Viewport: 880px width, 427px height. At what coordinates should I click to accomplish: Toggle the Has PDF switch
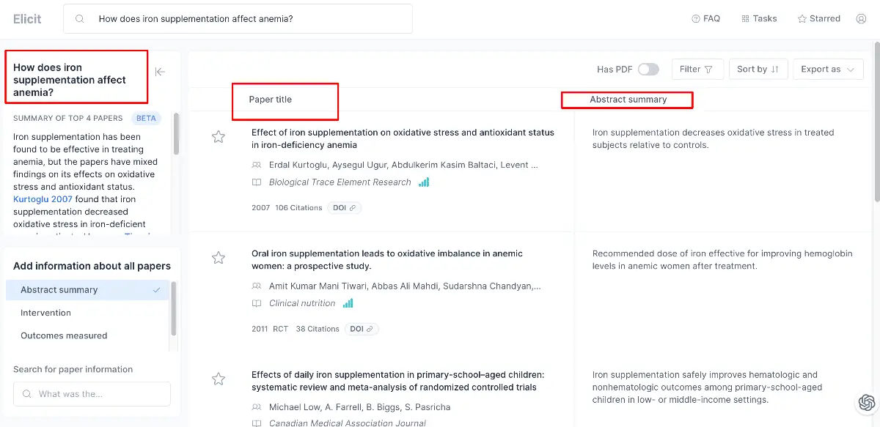point(648,69)
